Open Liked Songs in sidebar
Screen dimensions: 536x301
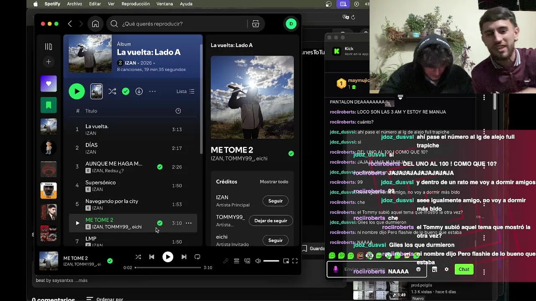coord(49,84)
